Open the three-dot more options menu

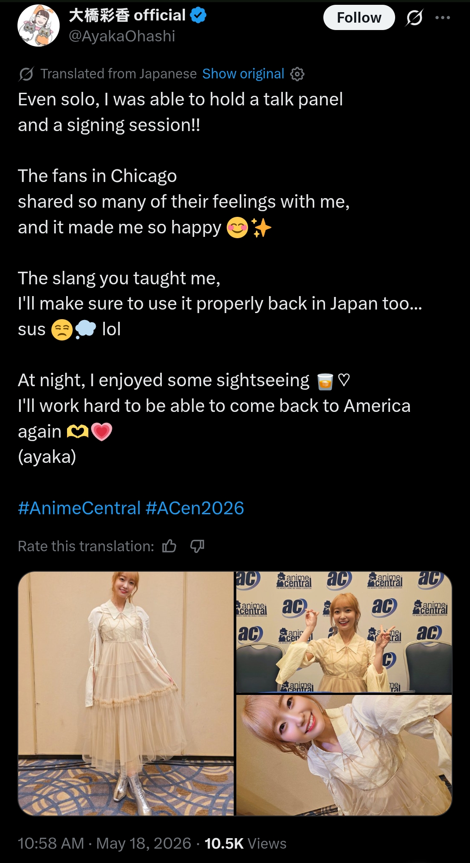[x=443, y=17]
